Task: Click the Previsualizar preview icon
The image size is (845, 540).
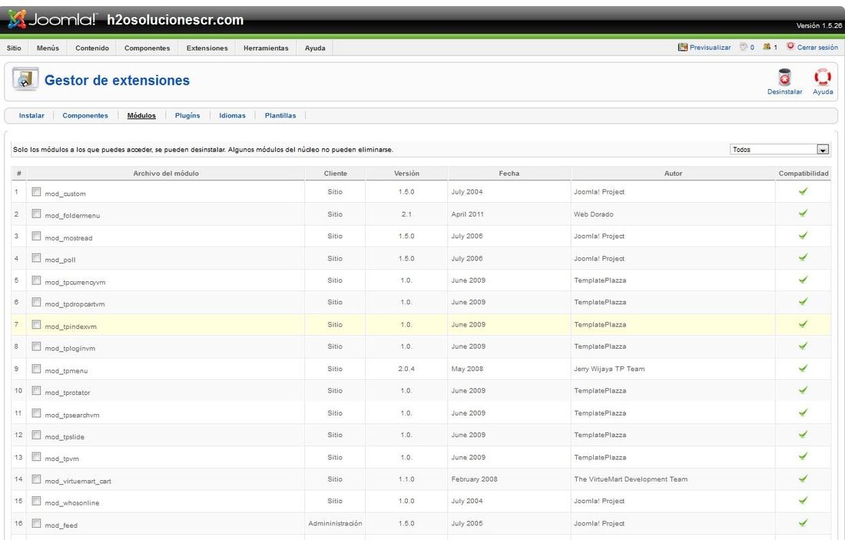Action: pyautogui.click(x=683, y=48)
